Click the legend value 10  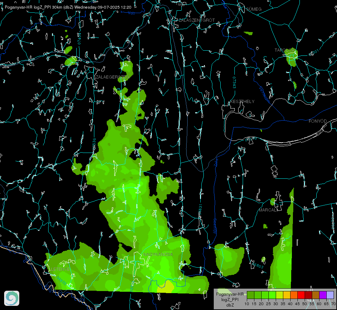pos(247,304)
